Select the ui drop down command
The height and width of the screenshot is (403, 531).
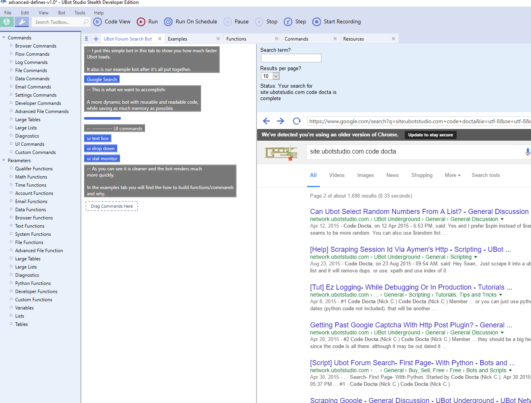click(x=101, y=148)
